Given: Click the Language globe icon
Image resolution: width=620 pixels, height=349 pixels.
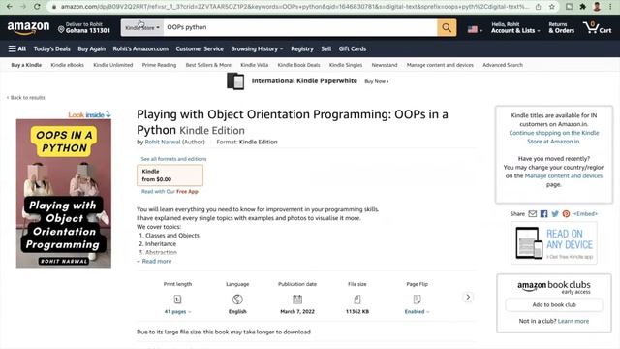Looking at the screenshot, I should coord(237,300).
